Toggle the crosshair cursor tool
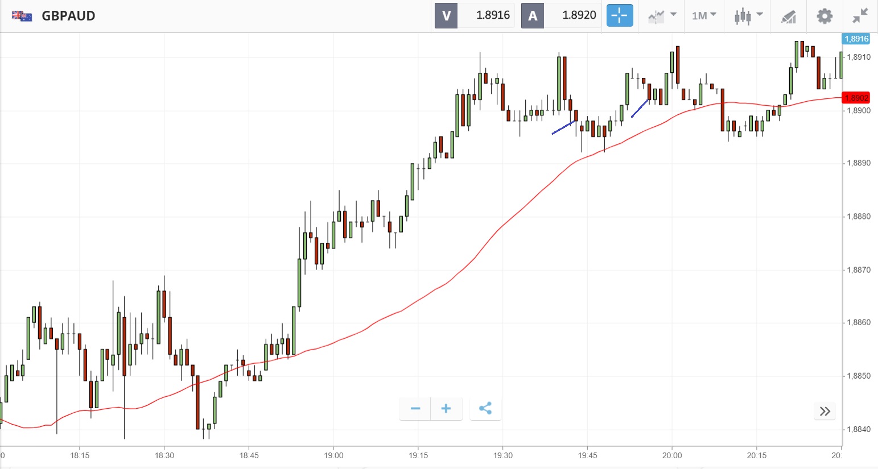The width and height of the screenshot is (878, 469). coord(620,15)
